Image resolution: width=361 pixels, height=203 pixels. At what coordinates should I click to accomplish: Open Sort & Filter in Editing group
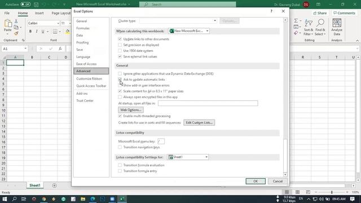pyautogui.click(x=309, y=27)
